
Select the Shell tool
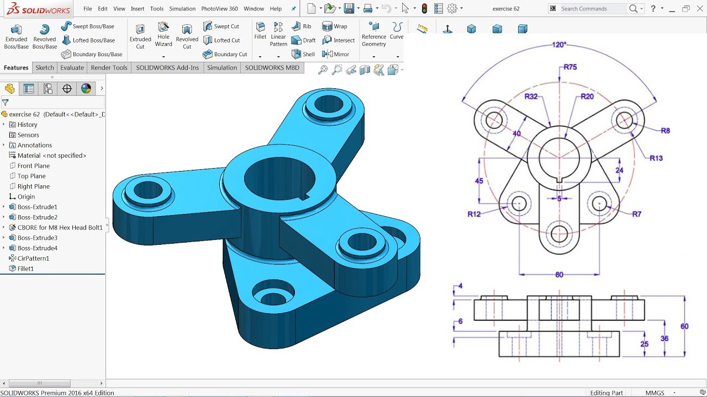[x=303, y=54]
